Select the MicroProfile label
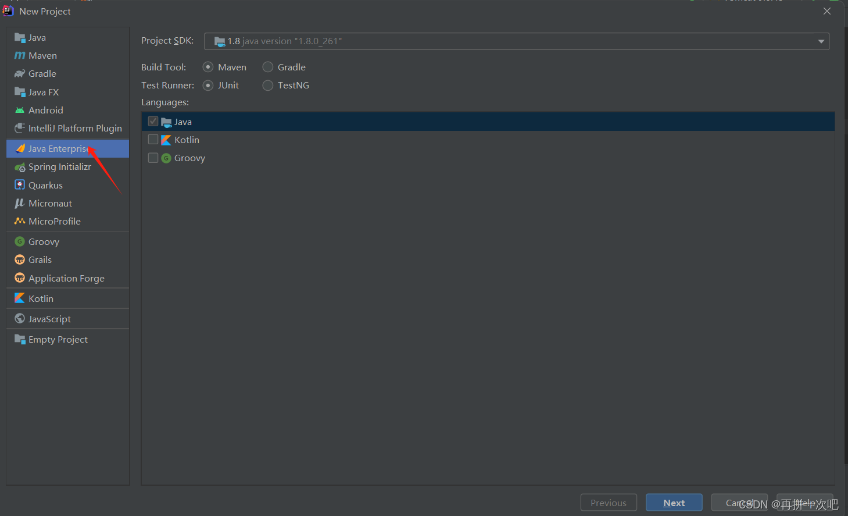 [x=55, y=222]
